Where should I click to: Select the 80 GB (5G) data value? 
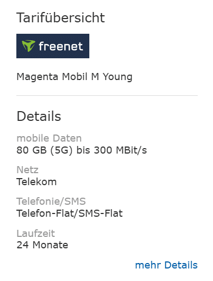coord(45,150)
